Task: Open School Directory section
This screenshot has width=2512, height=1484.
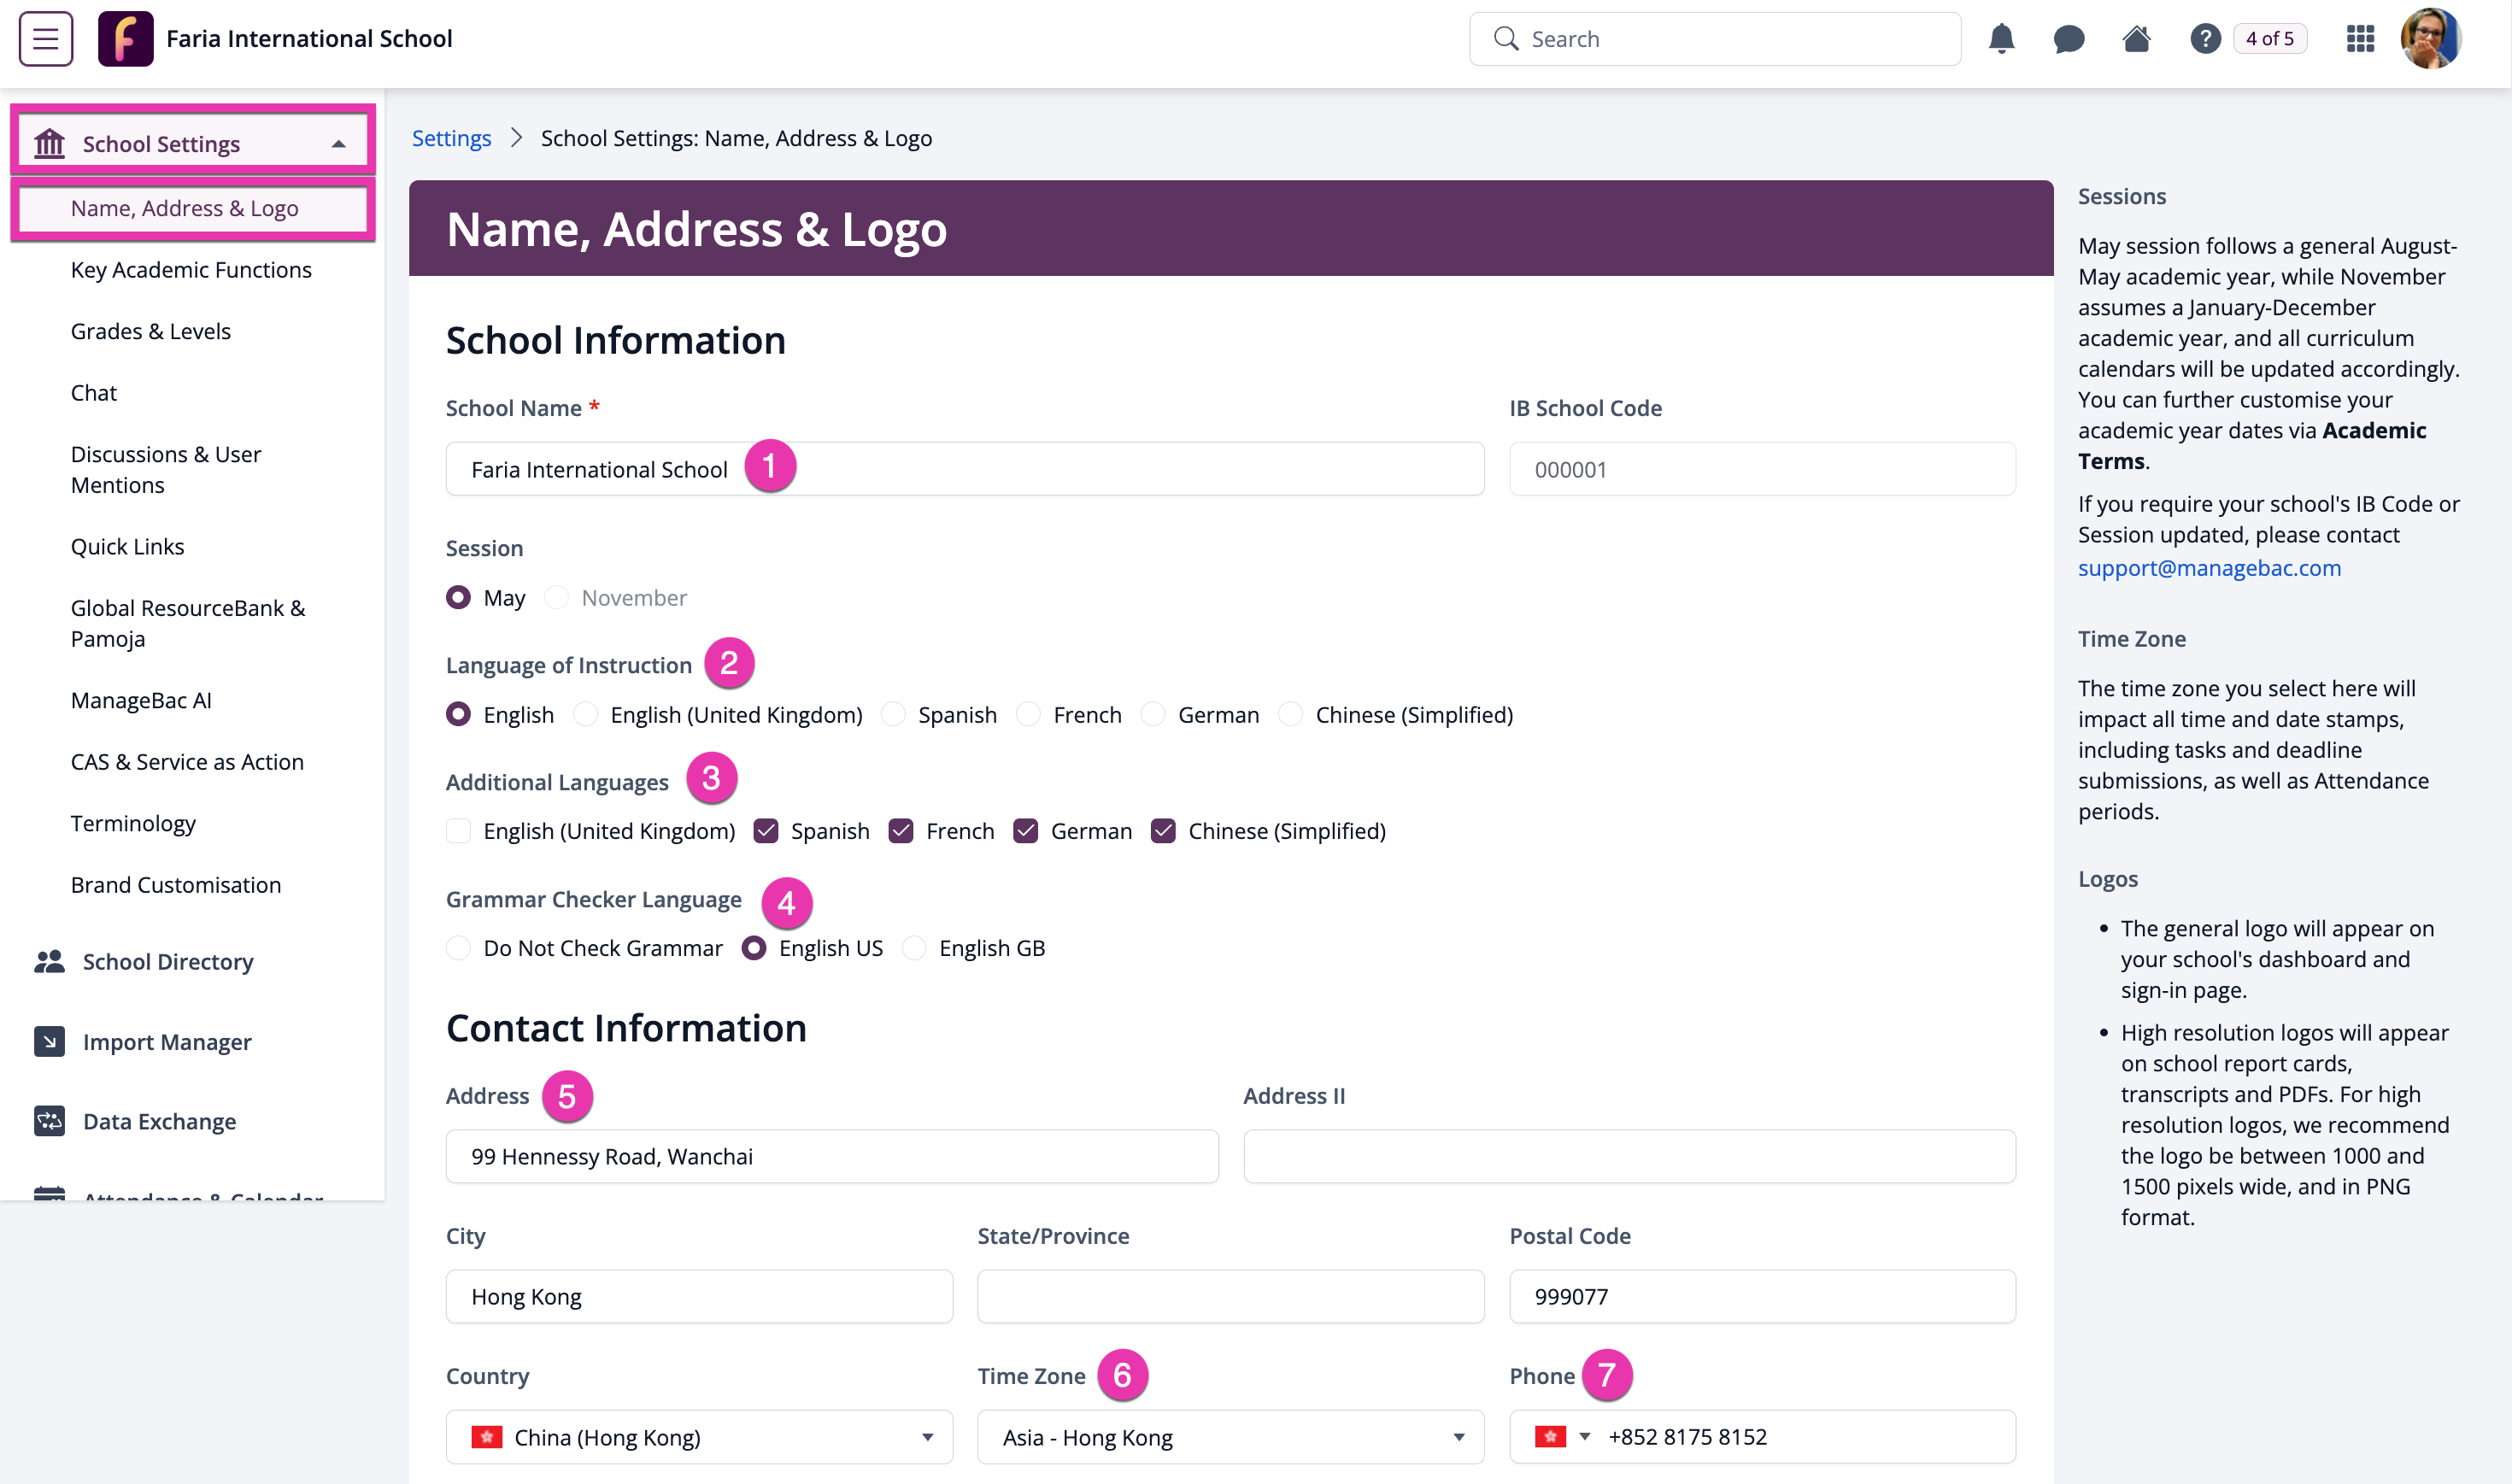Action: click(x=168, y=961)
